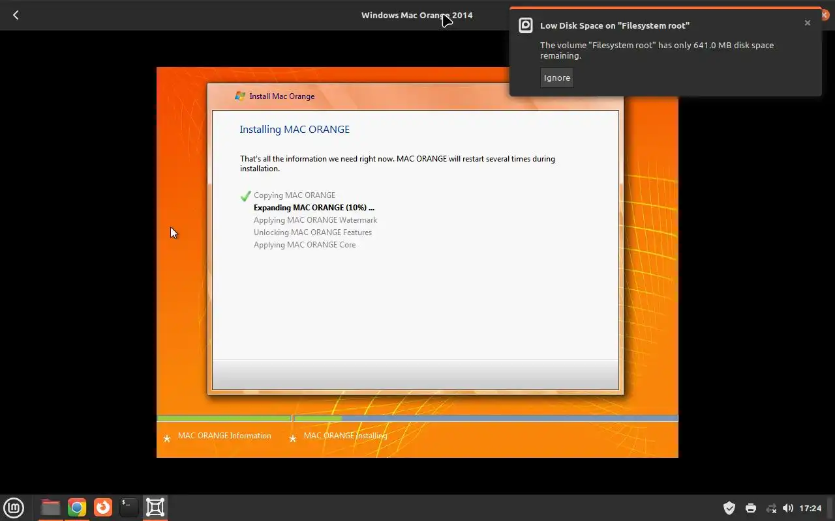Click the star next to Installing stage
This screenshot has height=521, width=835.
coord(292,438)
